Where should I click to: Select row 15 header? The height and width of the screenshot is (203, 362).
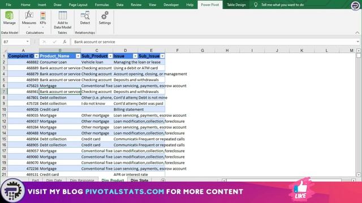point(4,139)
